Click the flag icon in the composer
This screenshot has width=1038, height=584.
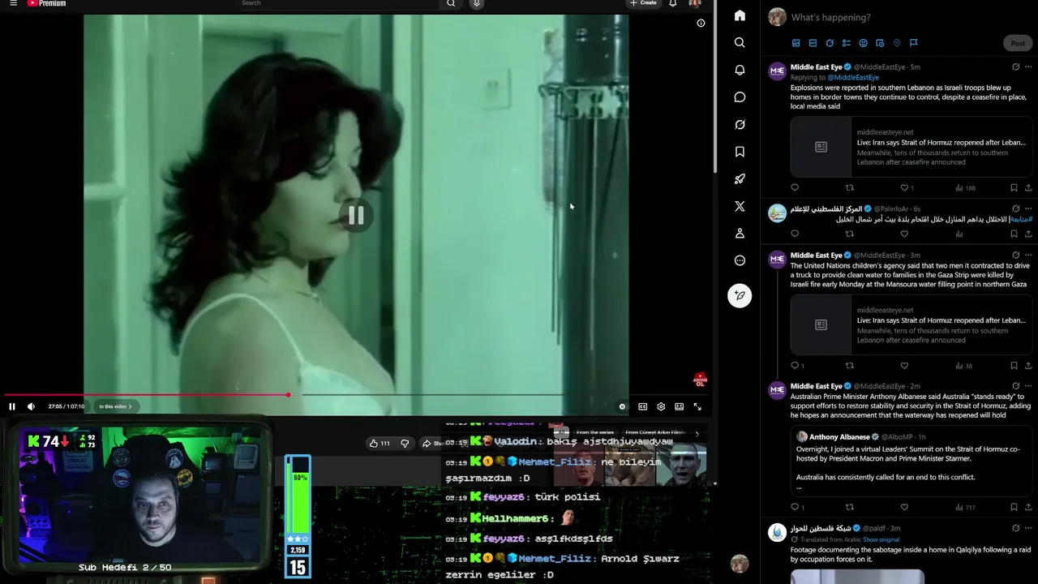pyautogui.click(x=913, y=43)
